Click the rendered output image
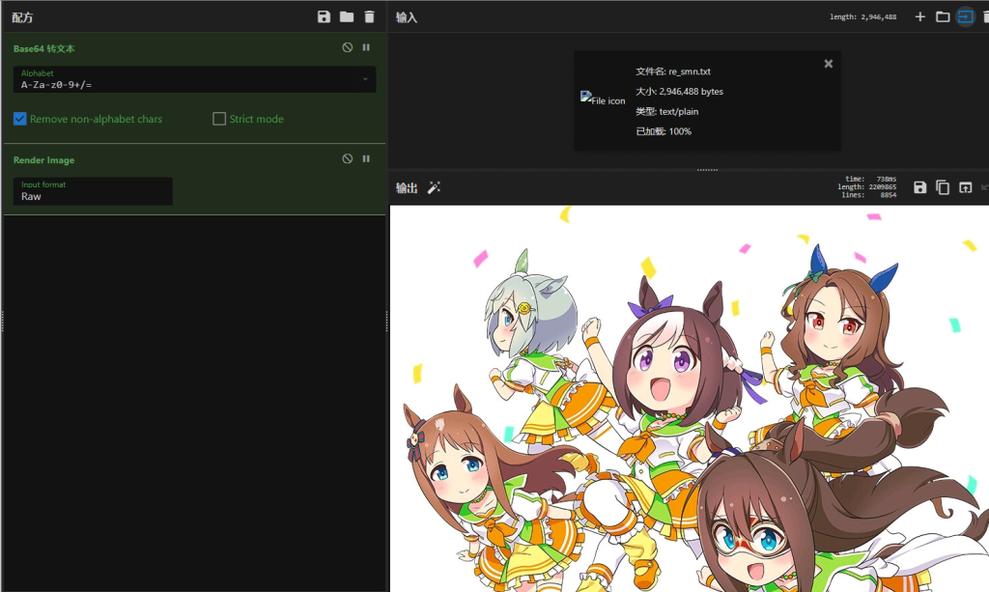 point(690,399)
